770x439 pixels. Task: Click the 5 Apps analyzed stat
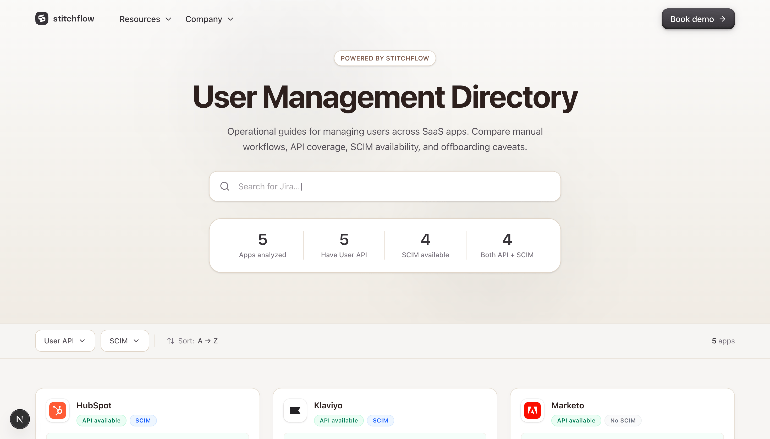pyautogui.click(x=262, y=245)
